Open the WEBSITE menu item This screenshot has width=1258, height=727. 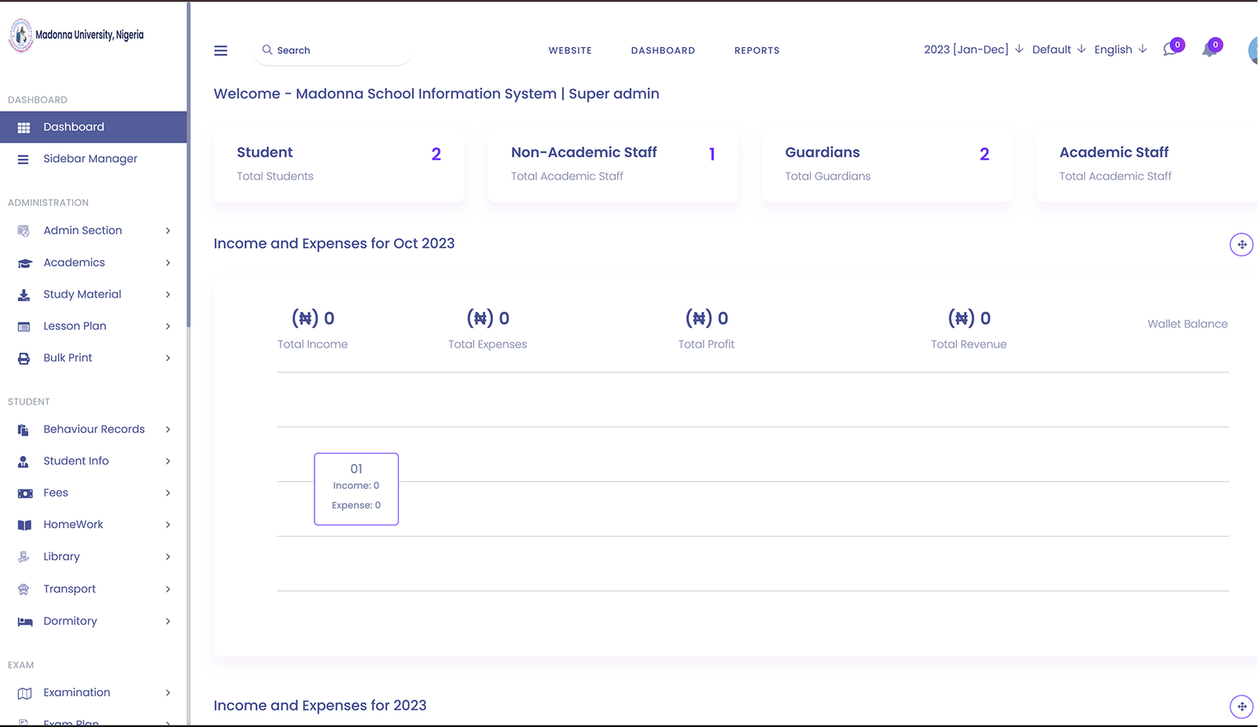click(570, 50)
